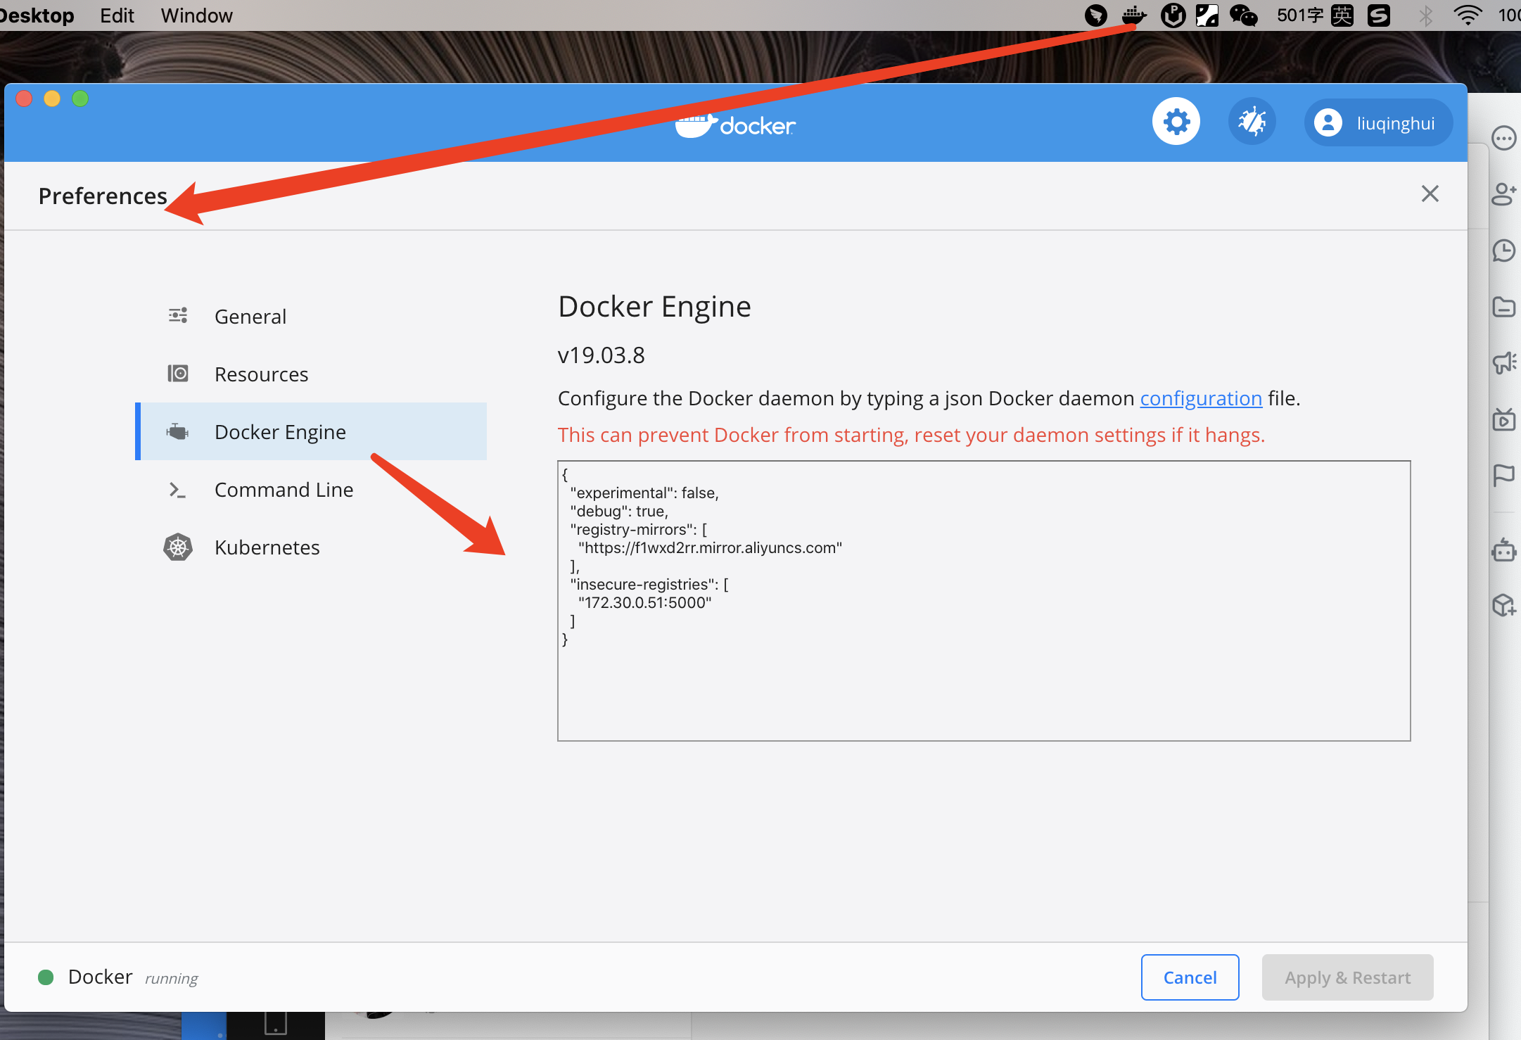Click the Wi-Fi icon in menu bar
This screenshot has width=1521, height=1040.
click(1468, 15)
